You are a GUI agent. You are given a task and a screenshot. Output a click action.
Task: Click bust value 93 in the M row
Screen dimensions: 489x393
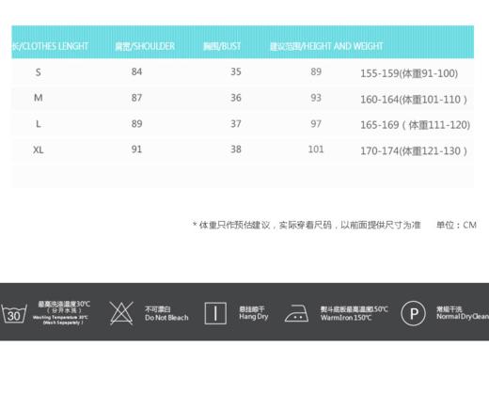(x=316, y=98)
